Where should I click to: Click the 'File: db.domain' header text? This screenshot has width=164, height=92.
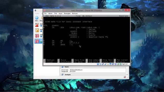coord(84,16)
